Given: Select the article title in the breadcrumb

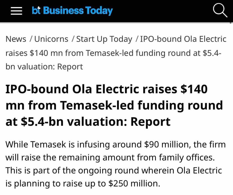Looking at the screenshot, I should click(x=113, y=53).
